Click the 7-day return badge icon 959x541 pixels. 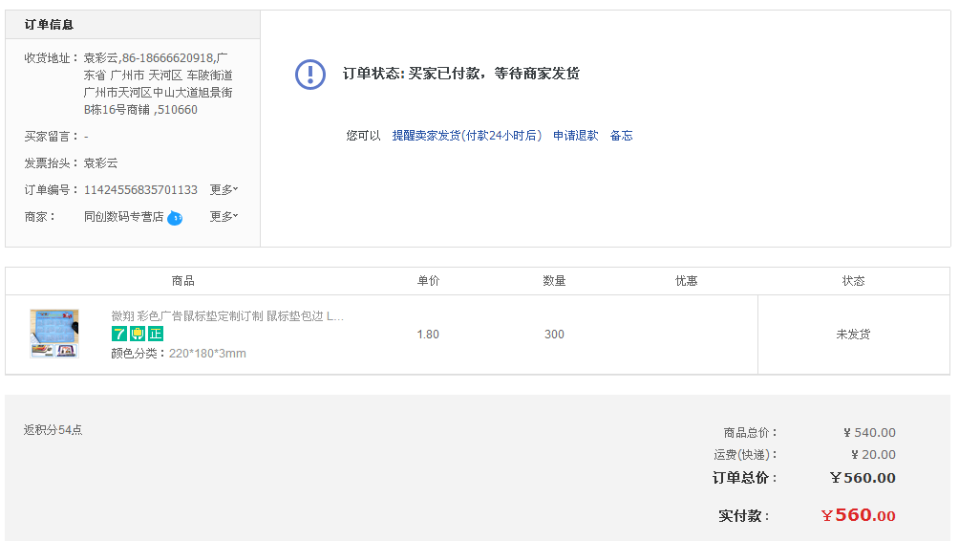(119, 334)
